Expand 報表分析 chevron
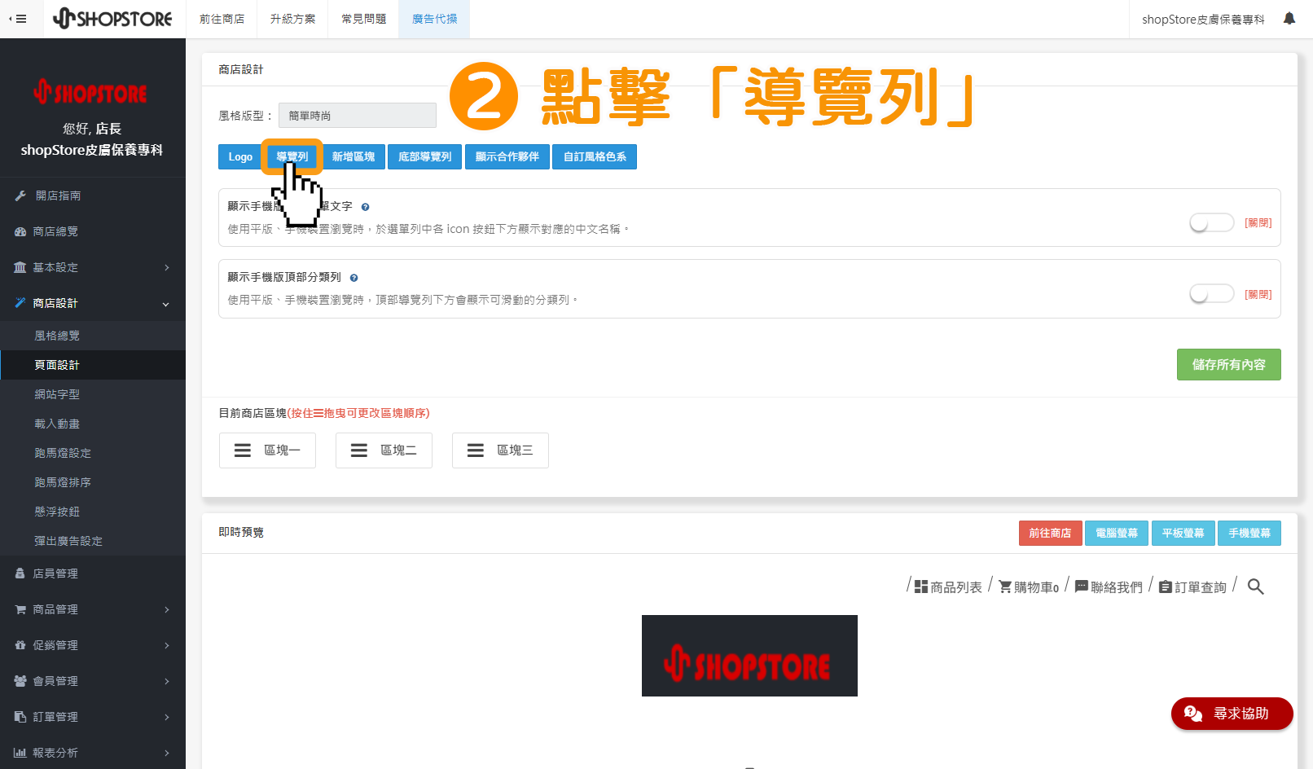The image size is (1313, 769). pos(167,753)
